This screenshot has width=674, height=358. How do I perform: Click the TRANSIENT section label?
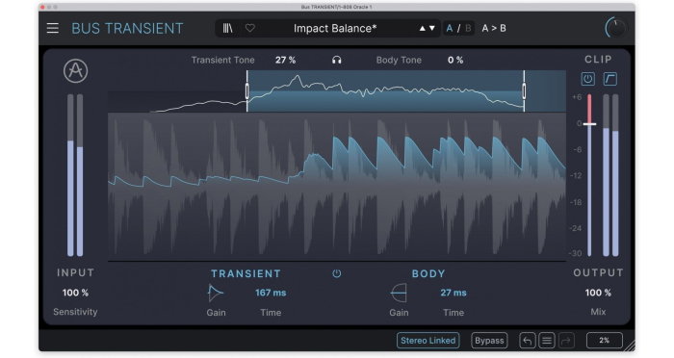[x=246, y=273]
